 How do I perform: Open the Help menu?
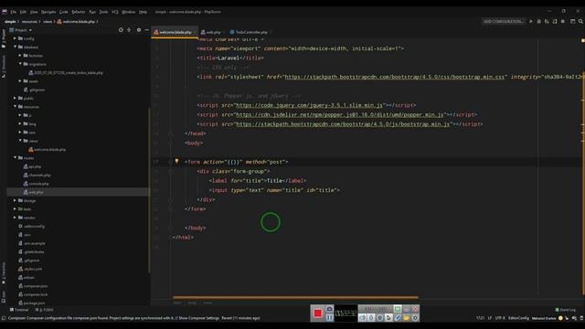[143, 12]
